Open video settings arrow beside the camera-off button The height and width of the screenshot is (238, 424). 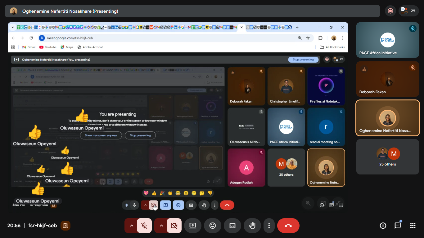click(x=161, y=226)
